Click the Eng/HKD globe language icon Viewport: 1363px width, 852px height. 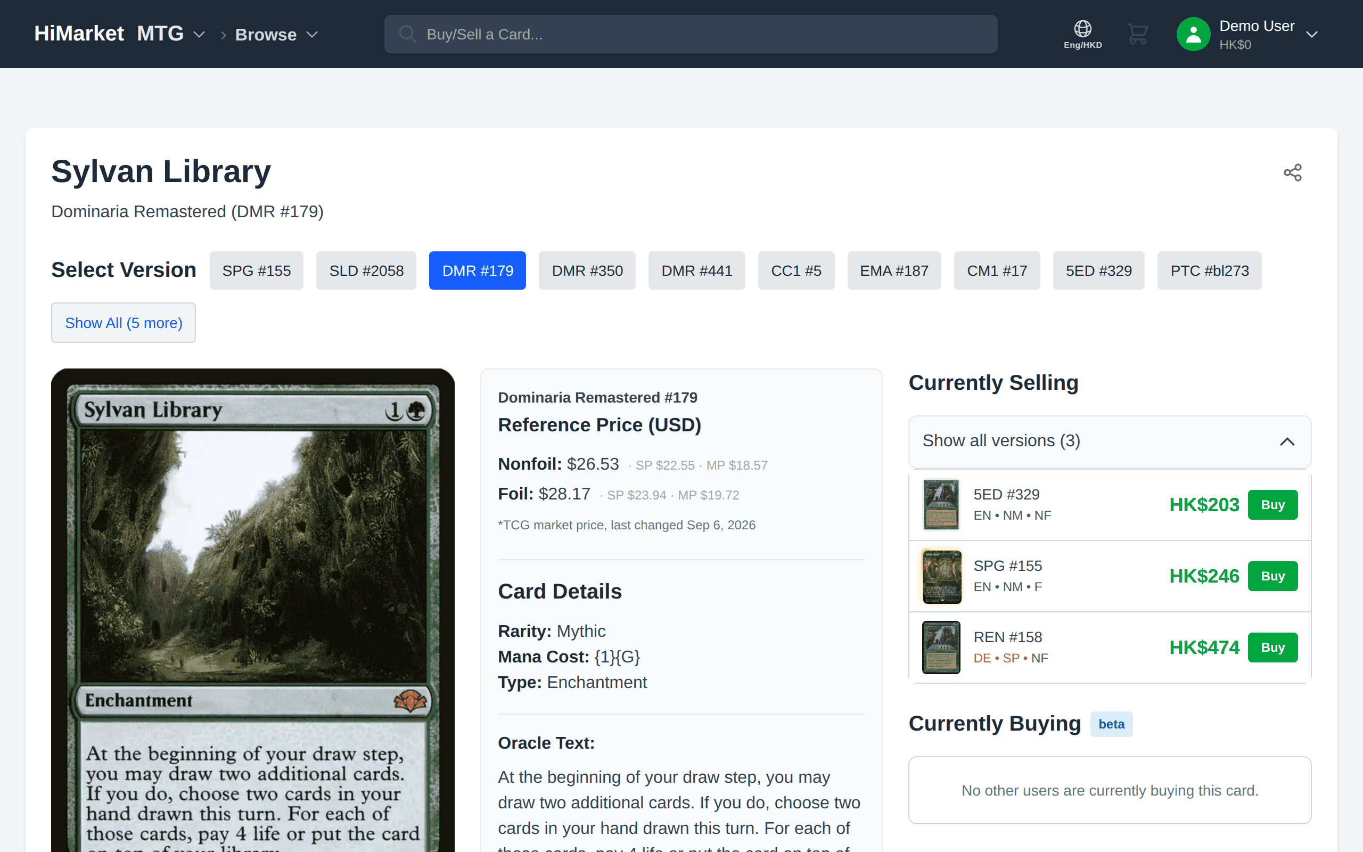(1082, 35)
